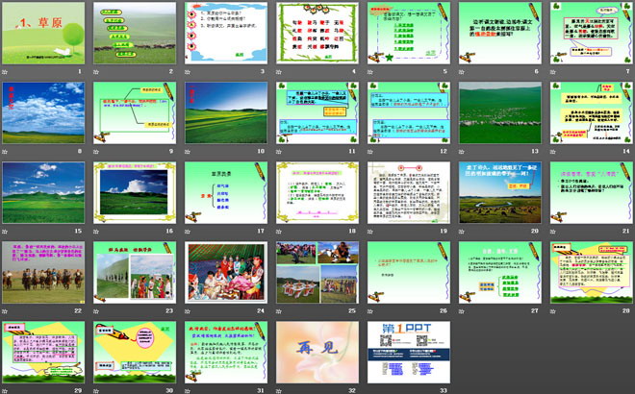Click the star icon beneath slide 22
635x394 pixels.
pos(5,311)
